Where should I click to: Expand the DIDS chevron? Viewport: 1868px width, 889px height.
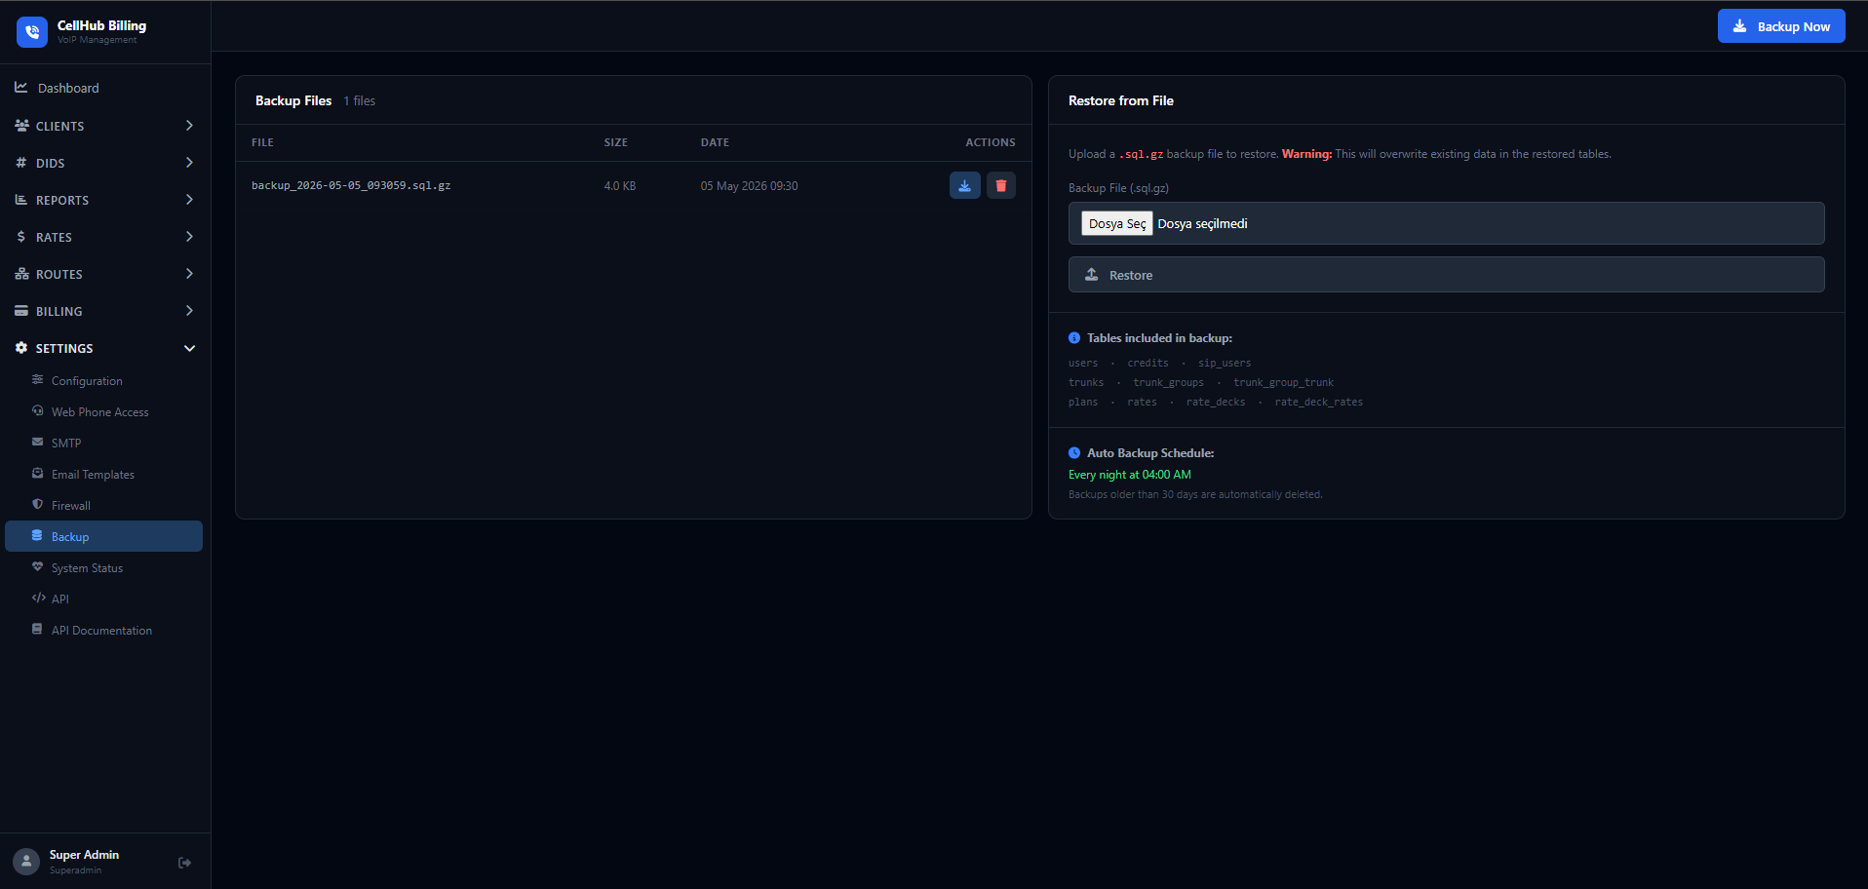(189, 163)
